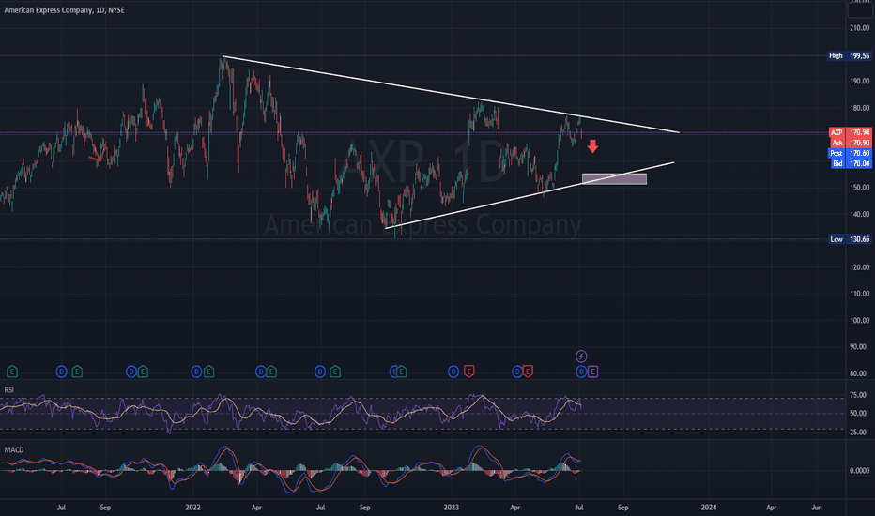Viewport: 875px width, 516px height.
Task: Click 150.00 on the price axis
Action: [859, 188]
